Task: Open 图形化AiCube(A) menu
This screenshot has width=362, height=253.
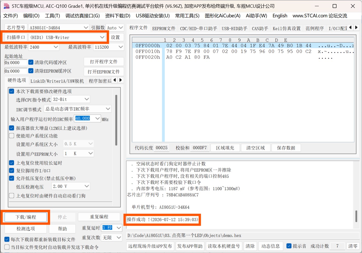Action: click(222, 16)
